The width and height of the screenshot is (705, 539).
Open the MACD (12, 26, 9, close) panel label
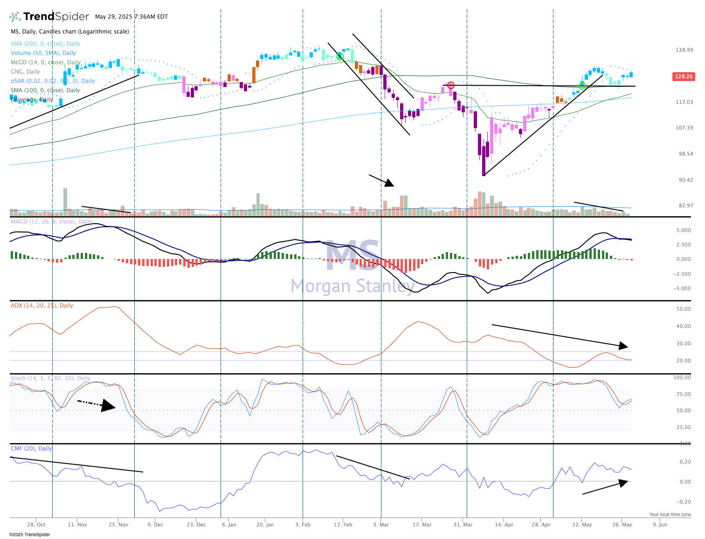point(51,222)
